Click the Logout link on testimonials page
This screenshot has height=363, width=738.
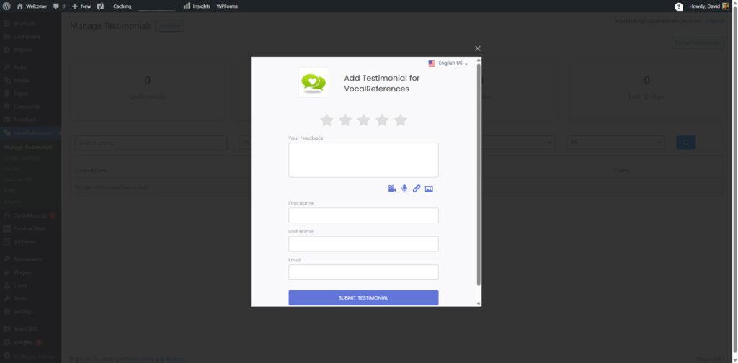[714, 21]
